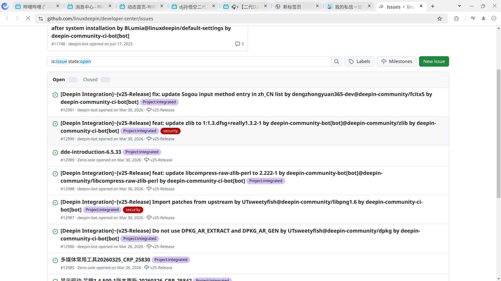
Task: Expand the tab search dropdown arrow
Action: tap(460, 6)
